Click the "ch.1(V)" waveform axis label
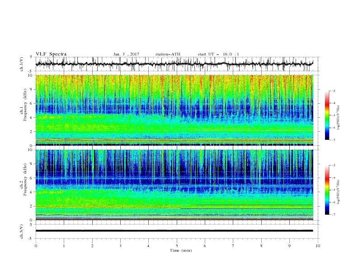The height and width of the screenshot is (276, 358). coord(22,64)
